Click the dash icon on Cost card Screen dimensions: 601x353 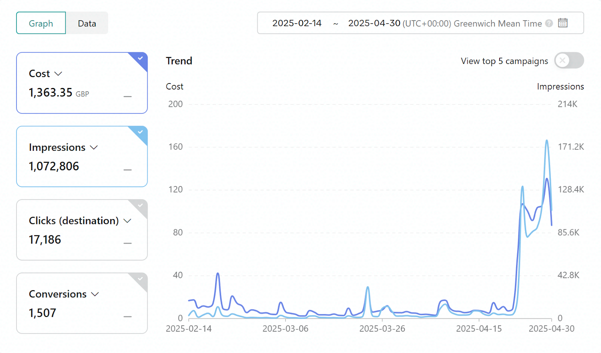[128, 97]
